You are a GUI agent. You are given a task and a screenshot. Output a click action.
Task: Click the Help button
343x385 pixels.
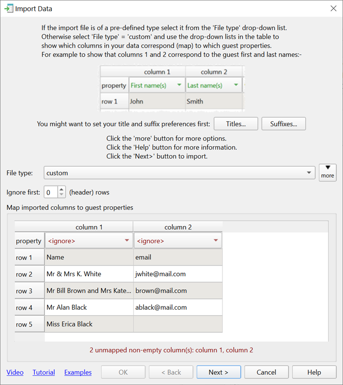pyautogui.click(x=314, y=372)
